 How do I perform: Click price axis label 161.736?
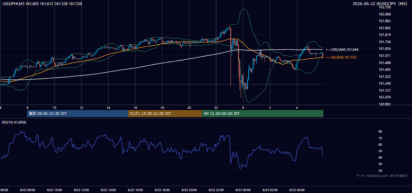(x=384, y=42)
